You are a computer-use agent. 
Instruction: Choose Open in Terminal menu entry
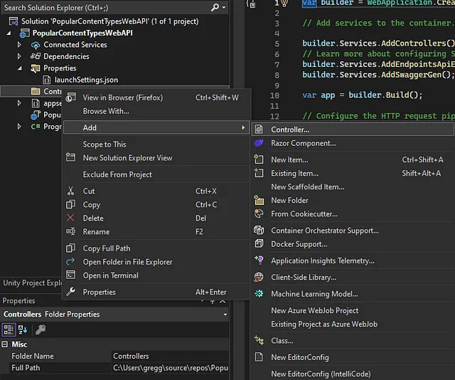110,275
